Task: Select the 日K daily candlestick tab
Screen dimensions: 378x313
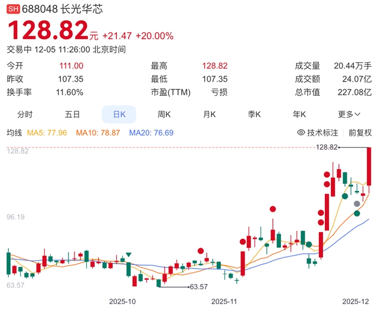Action: point(119,114)
